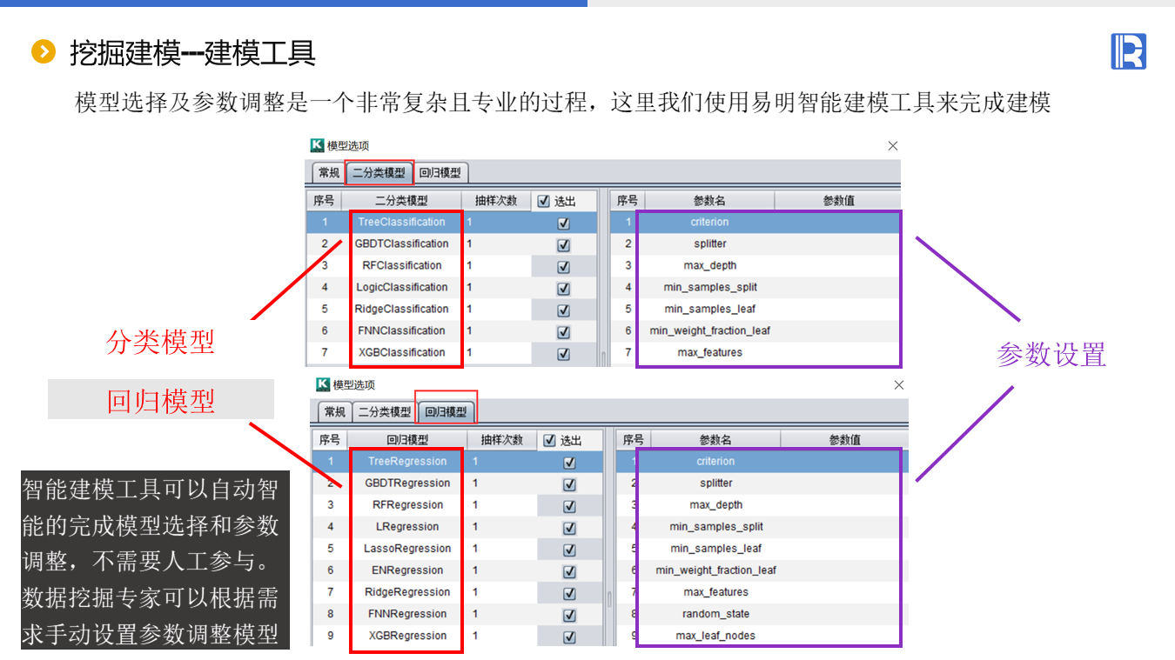Select LRegression in the model list
Image resolution: width=1175 pixels, height=660 pixels.
point(407,526)
